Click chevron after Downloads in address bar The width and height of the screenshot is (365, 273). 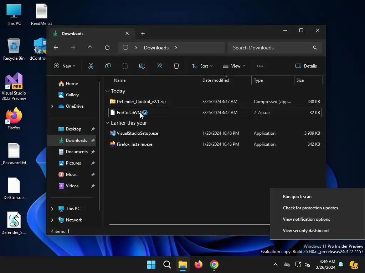click(x=176, y=48)
